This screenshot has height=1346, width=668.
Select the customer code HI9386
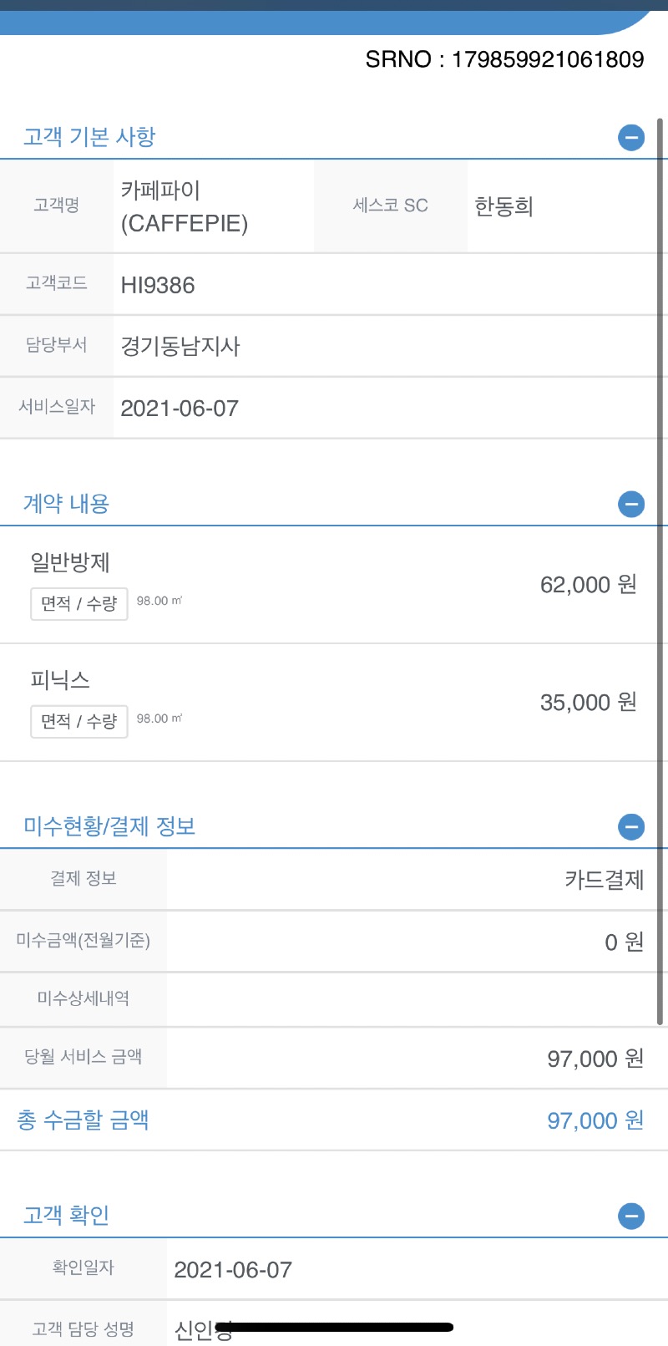pos(158,285)
